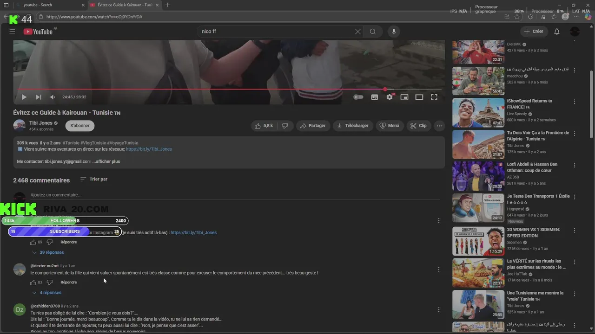Open the Trier par sort dropdown
595x334 pixels.
click(94, 179)
